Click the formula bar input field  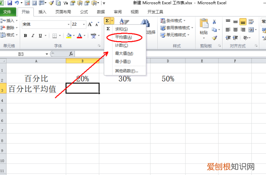click(170, 54)
